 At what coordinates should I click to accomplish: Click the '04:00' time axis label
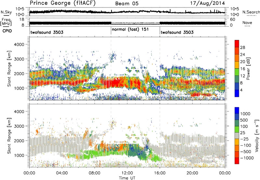coord(62,173)
